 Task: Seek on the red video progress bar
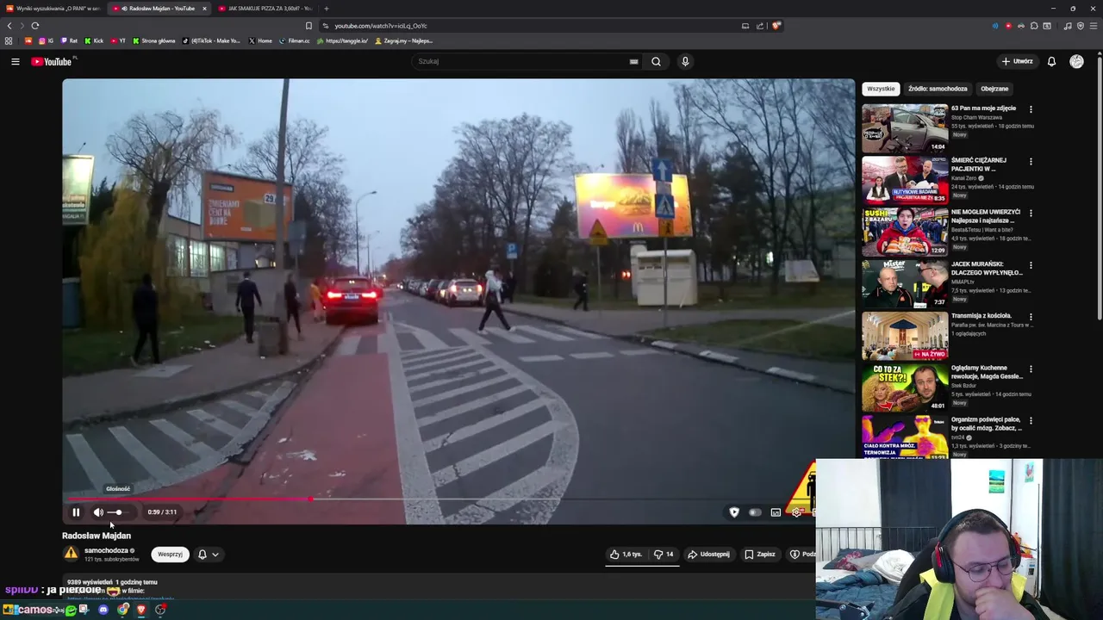tap(438, 499)
